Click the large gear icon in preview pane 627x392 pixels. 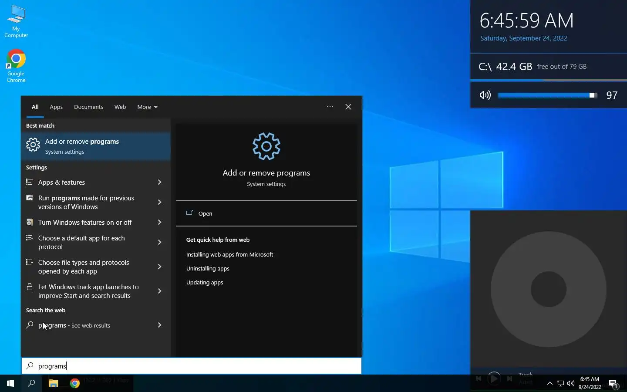(266, 146)
